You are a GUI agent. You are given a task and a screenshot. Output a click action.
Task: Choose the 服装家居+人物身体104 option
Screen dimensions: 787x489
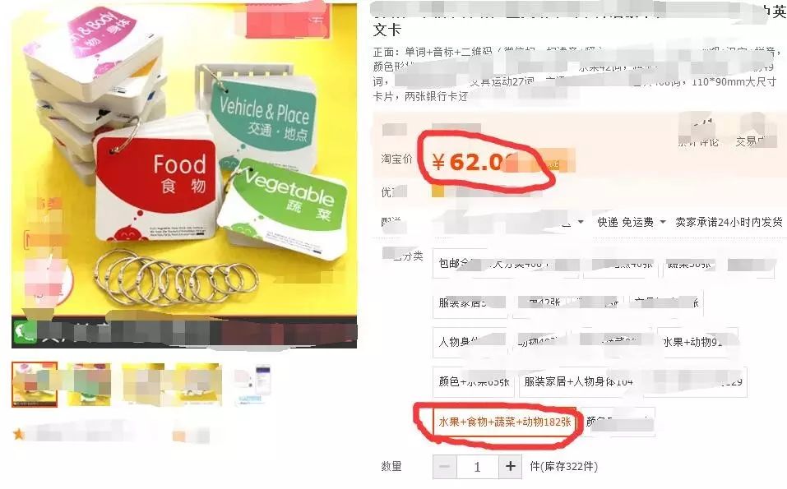[578, 382]
